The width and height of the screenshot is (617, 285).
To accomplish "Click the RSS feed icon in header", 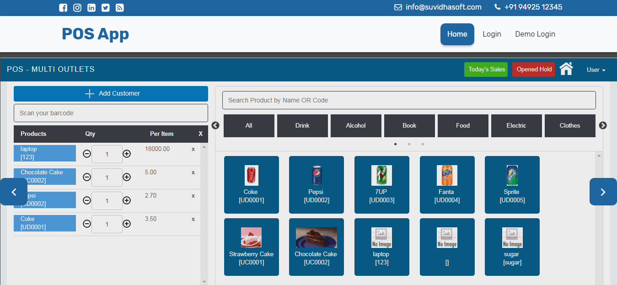I will tap(119, 7).
